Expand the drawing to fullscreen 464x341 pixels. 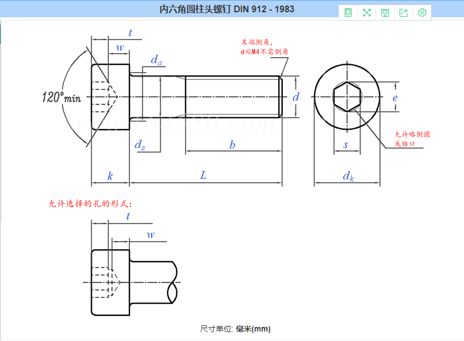(367, 13)
